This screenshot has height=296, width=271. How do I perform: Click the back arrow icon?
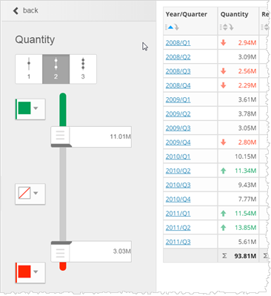[16, 10]
